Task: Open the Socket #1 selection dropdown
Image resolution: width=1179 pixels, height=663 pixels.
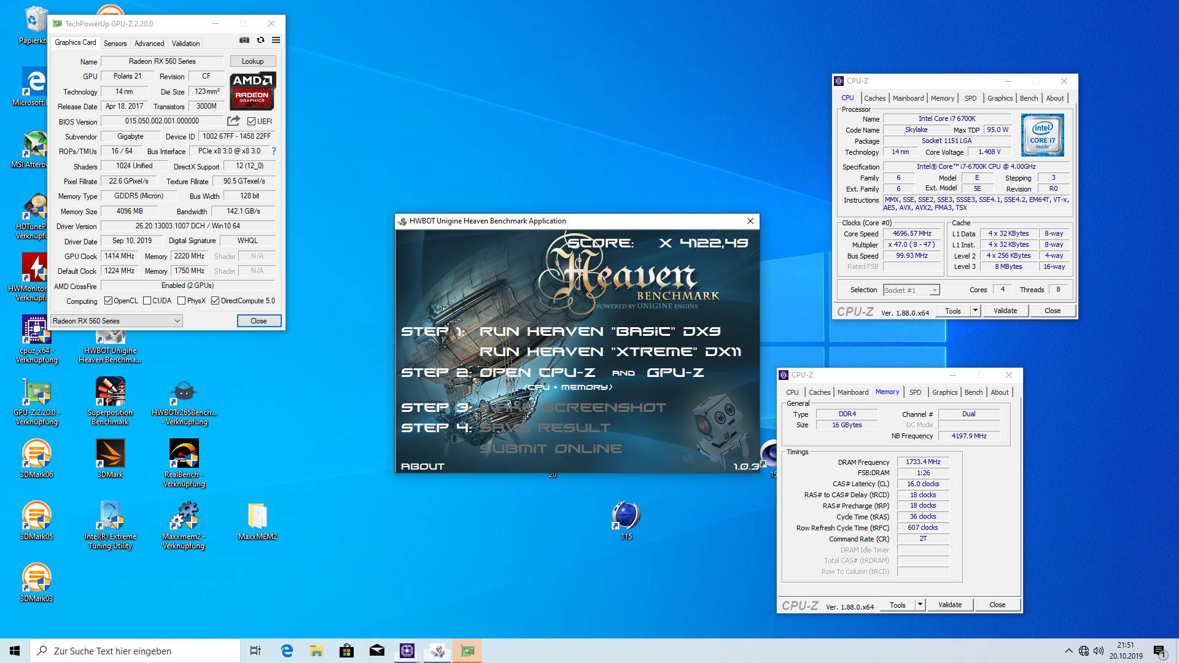Action: click(911, 290)
